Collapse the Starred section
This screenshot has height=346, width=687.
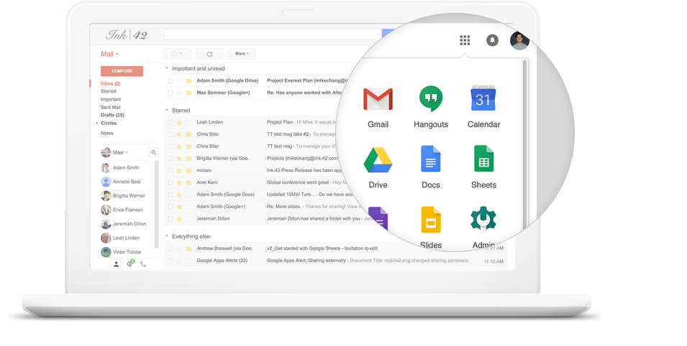click(x=167, y=111)
